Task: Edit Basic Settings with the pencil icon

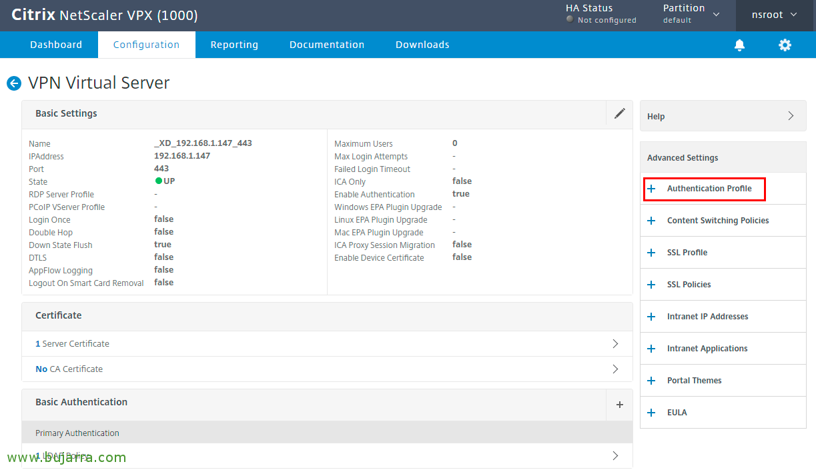Action: [x=620, y=113]
